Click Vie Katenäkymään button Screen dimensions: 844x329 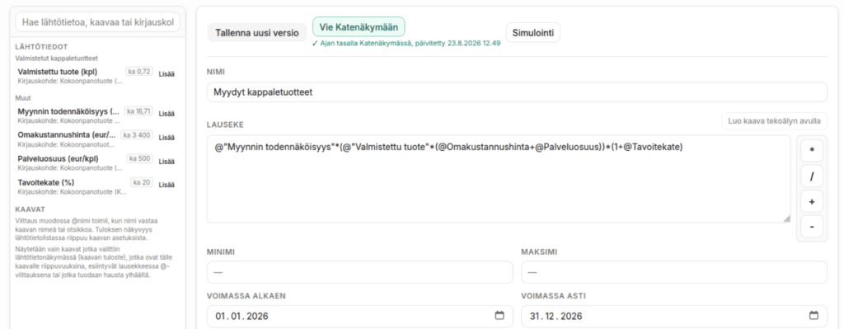pyautogui.click(x=359, y=27)
